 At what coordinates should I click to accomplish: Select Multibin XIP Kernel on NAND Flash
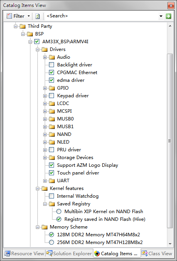point(104,212)
